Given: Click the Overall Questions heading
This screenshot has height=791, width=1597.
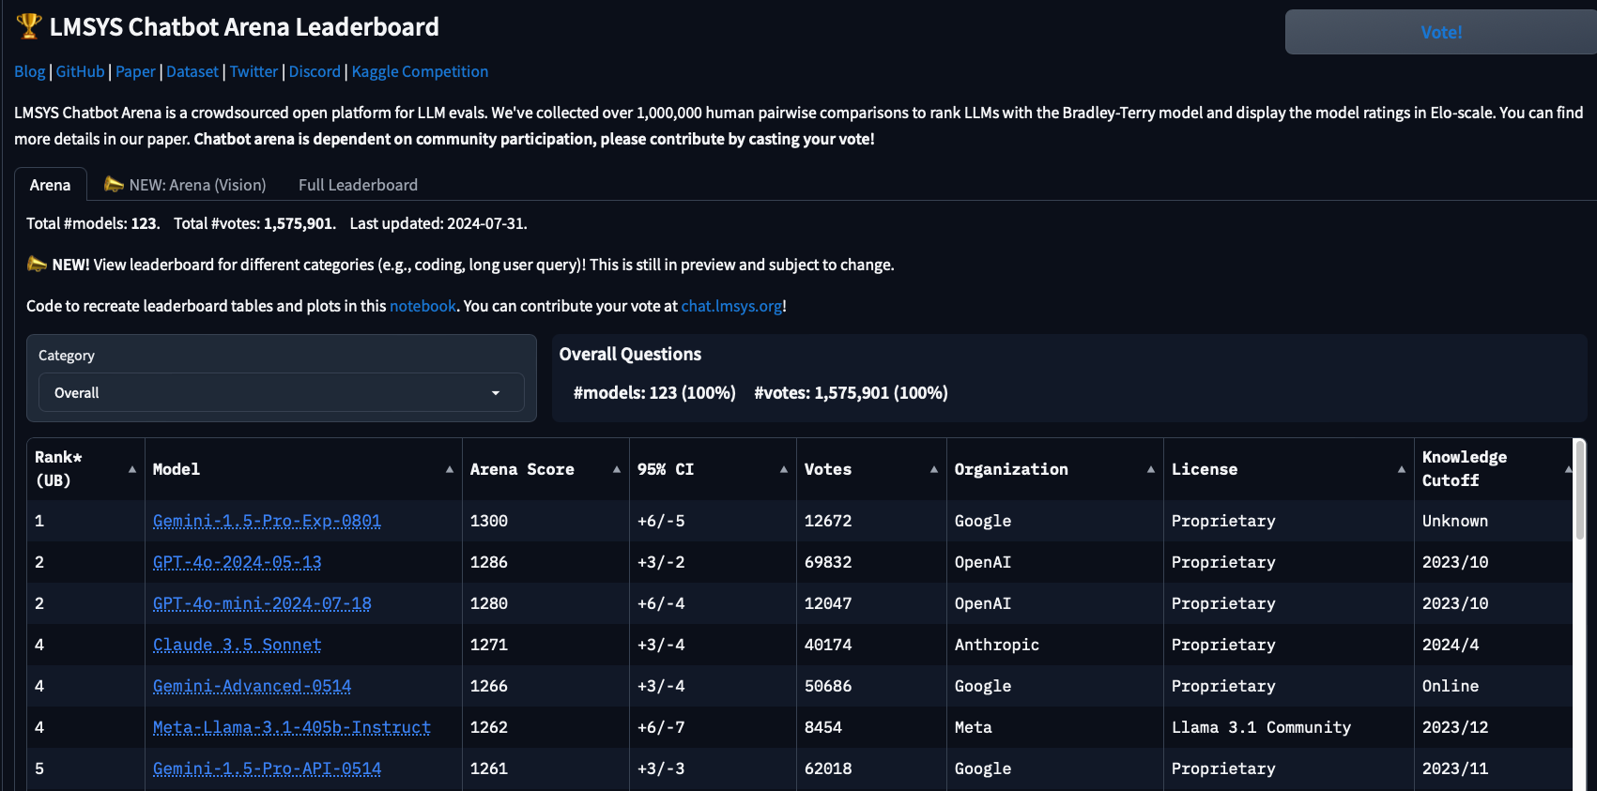Looking at the screenshot, I should [x=630, y=354].
